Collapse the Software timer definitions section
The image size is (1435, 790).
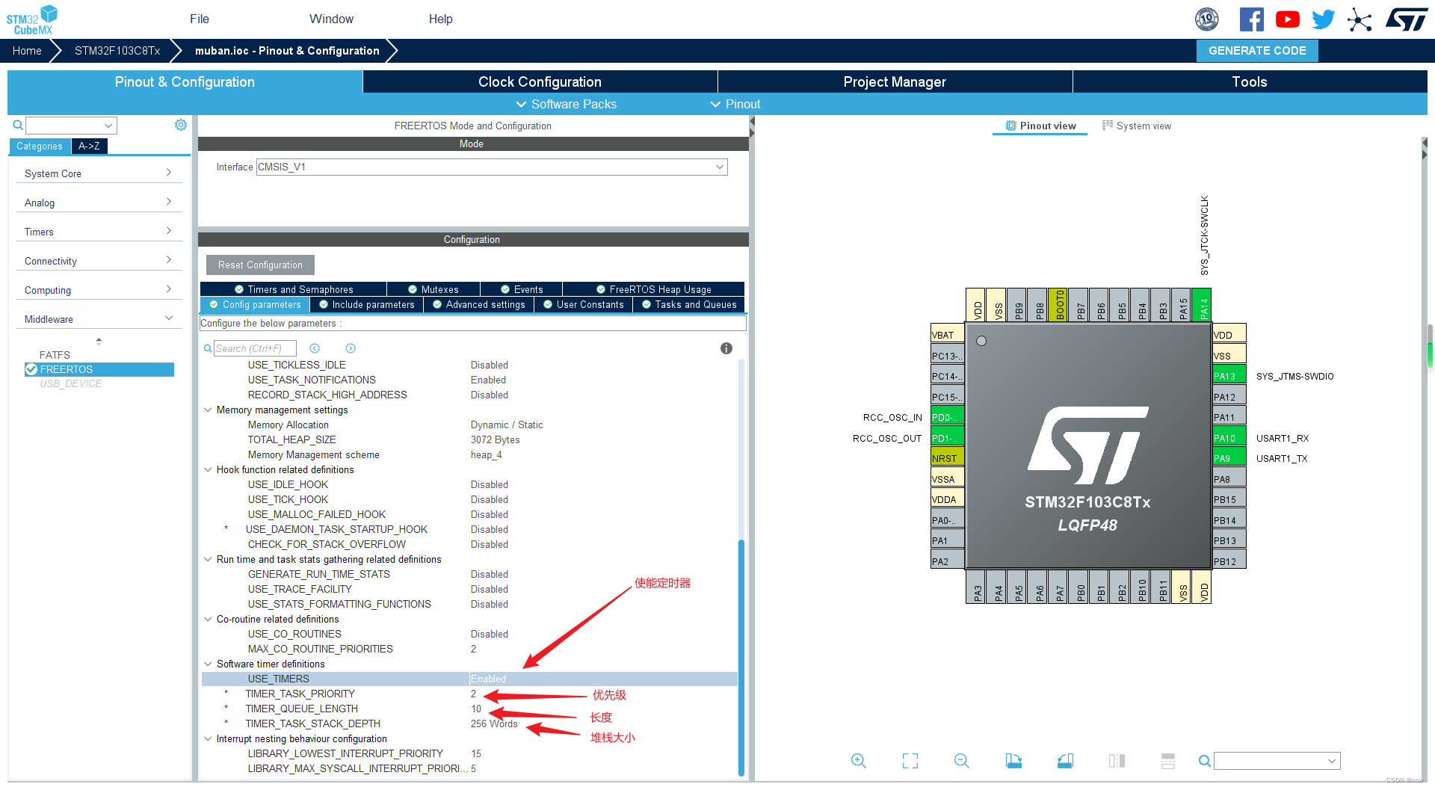(x=208, y=664)
